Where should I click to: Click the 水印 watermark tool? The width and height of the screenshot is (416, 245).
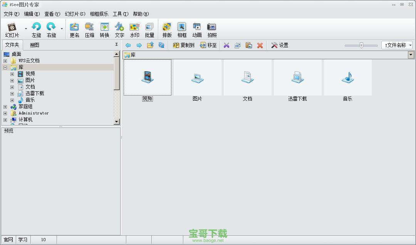pyautogui.click(x=134, y=29)
